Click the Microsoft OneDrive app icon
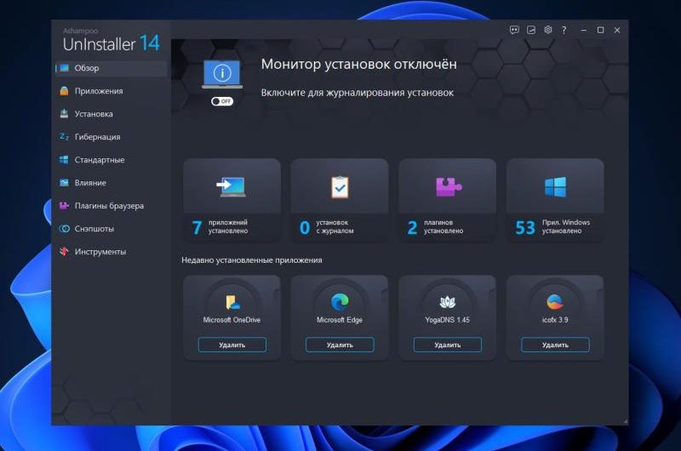The width and height of the screenshot is (681, 451). point(232,302)
